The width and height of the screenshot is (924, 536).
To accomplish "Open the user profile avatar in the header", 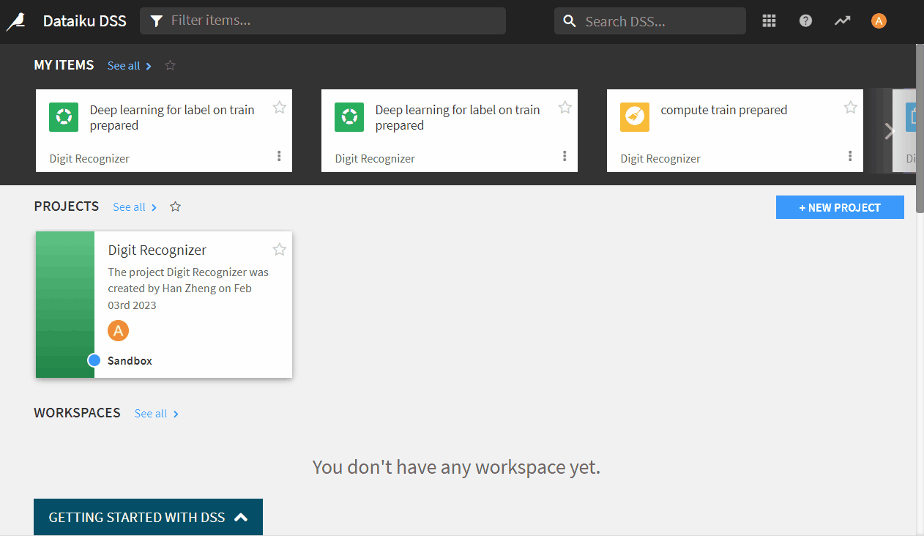I will pyautogui.click(x=879, y=21).
